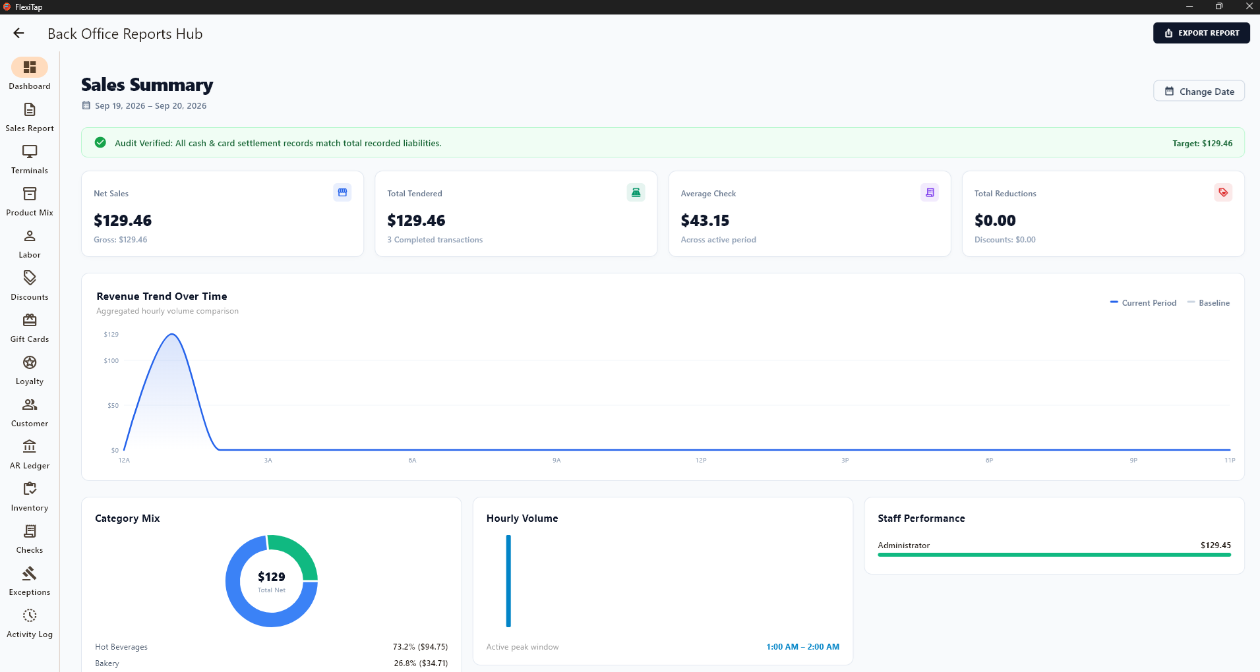Click the 3 Completed transactions text

click(435, 240)
